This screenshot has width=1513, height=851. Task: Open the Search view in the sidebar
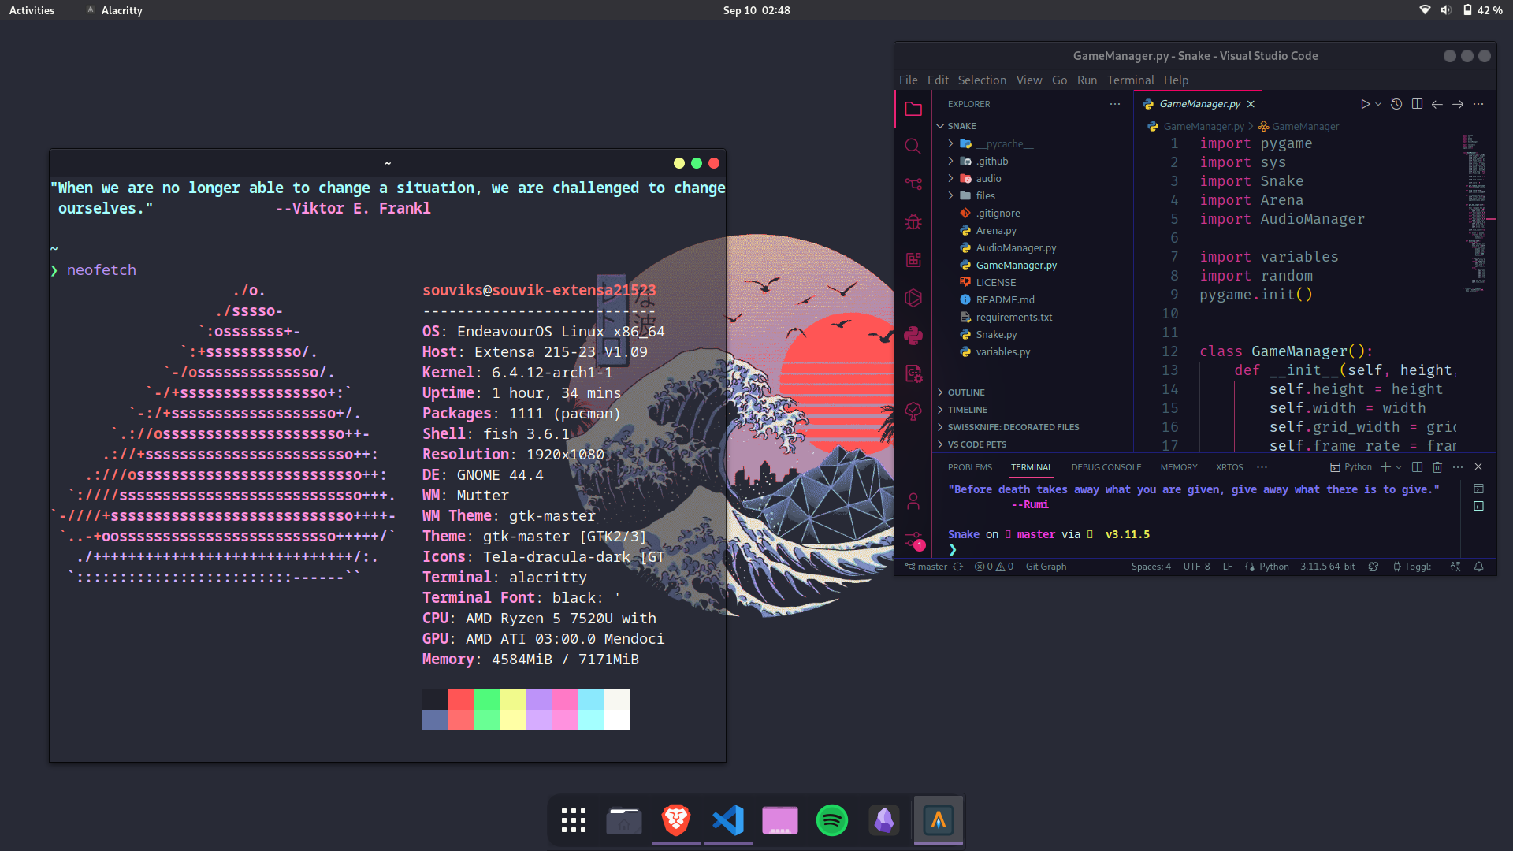(913, 146)
